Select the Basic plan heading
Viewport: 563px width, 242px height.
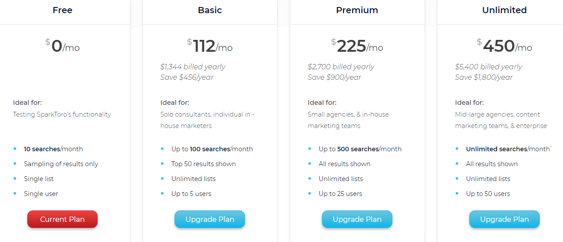210,10
